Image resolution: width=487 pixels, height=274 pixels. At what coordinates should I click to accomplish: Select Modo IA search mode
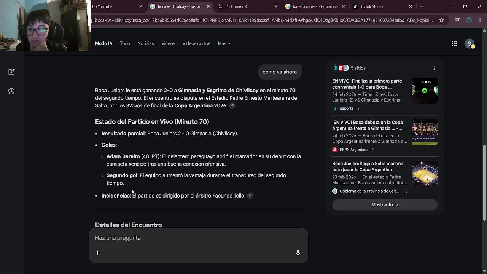coord(103,43)
